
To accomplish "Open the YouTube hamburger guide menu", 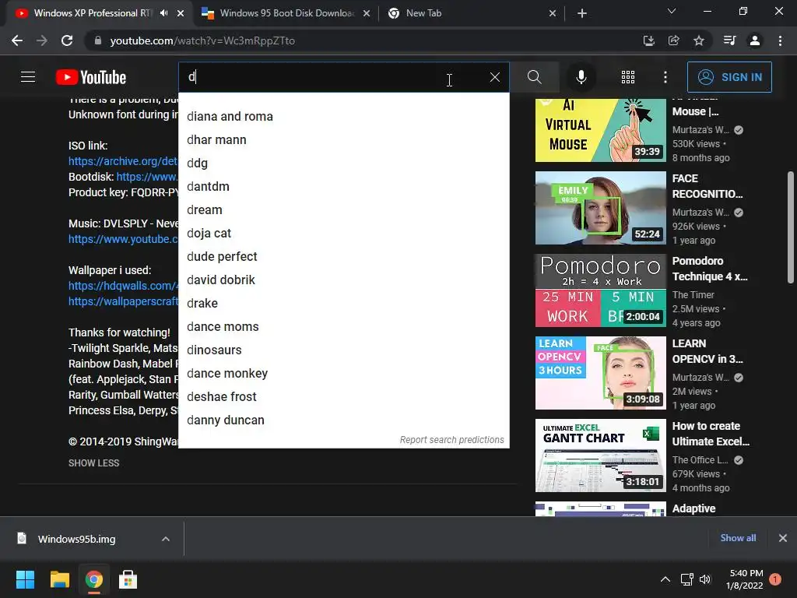I will [28, 77].
